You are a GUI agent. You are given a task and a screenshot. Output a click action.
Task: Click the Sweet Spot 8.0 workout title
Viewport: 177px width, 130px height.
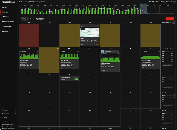coord(105,63)
